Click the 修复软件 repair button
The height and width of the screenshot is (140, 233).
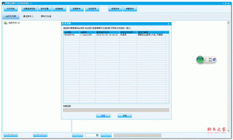tap(115, 9)
